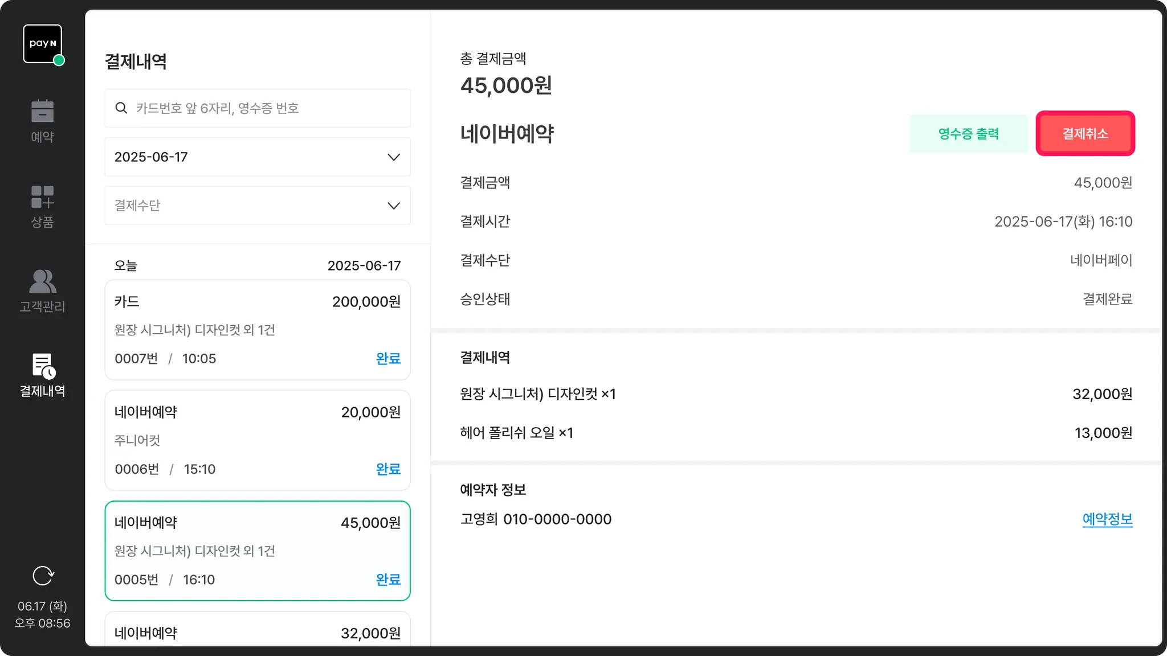The height and width of the screenshot is (656, 1167).
Task: Click the date dropdown chevron arrow
Action: (x=394, y=157)
